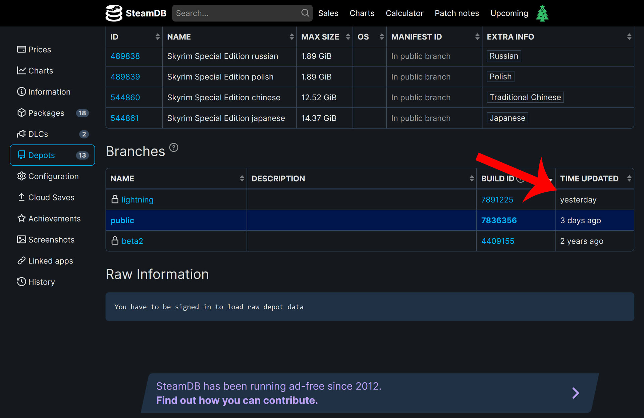The image size is (644, 418).
Task: Open the public branch link
Action: 122,220
